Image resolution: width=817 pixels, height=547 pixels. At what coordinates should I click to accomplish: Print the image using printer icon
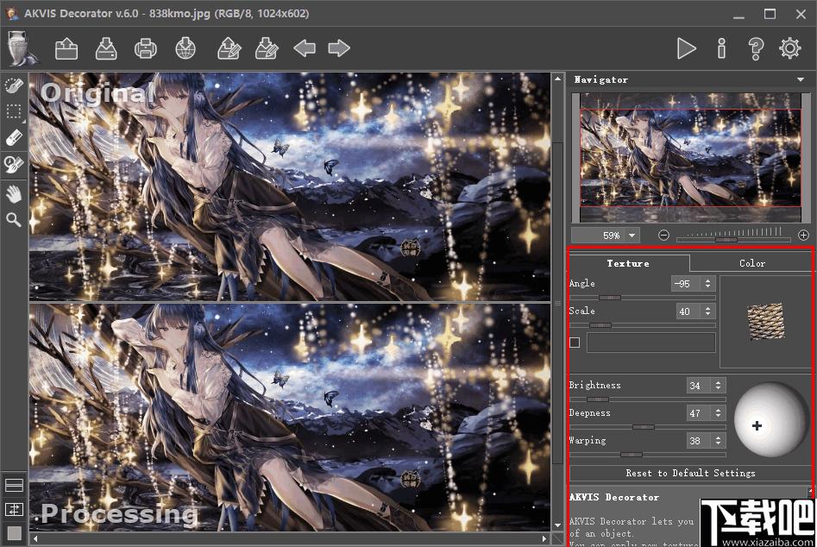[146, 48]
